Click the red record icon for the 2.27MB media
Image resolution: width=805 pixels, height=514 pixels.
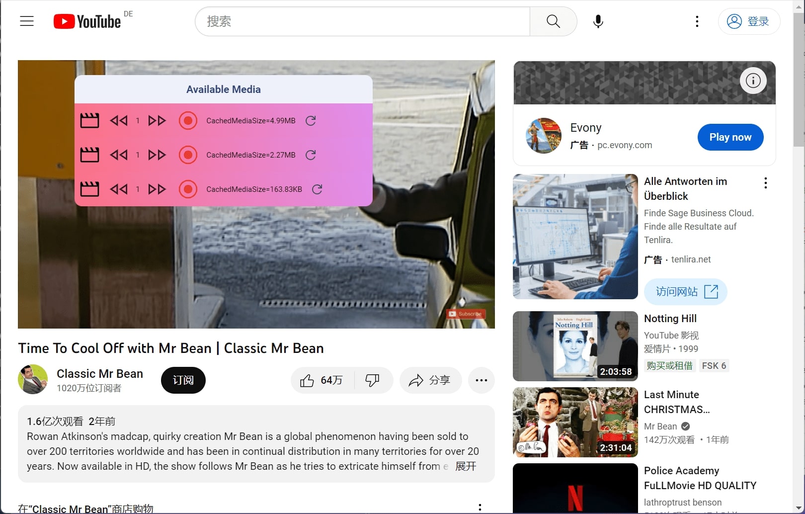coord(188,155)
